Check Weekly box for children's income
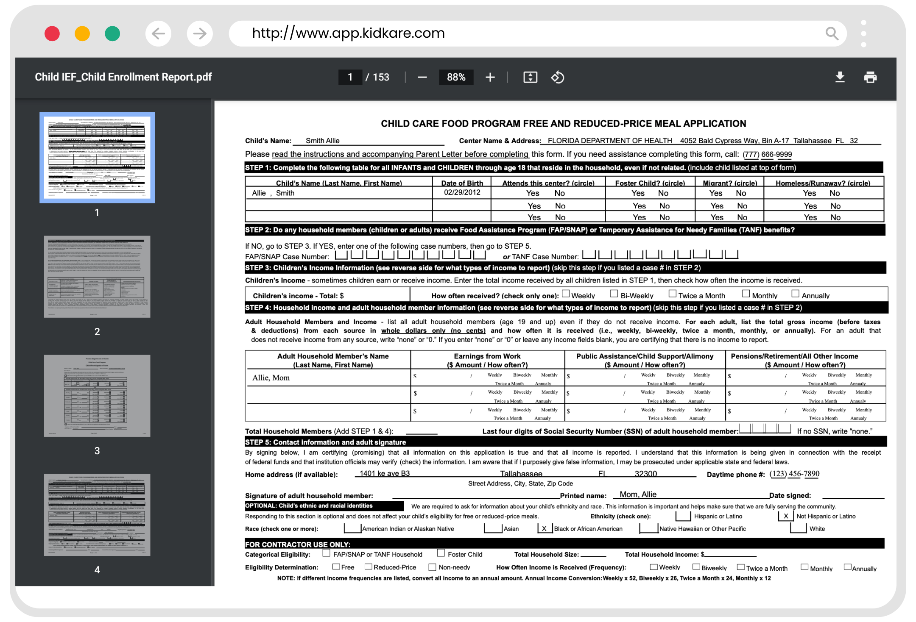Viewport: 916px width, 622px height. point(566,294)
